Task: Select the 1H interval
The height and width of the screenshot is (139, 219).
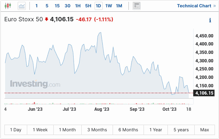Action: [78, 6]
